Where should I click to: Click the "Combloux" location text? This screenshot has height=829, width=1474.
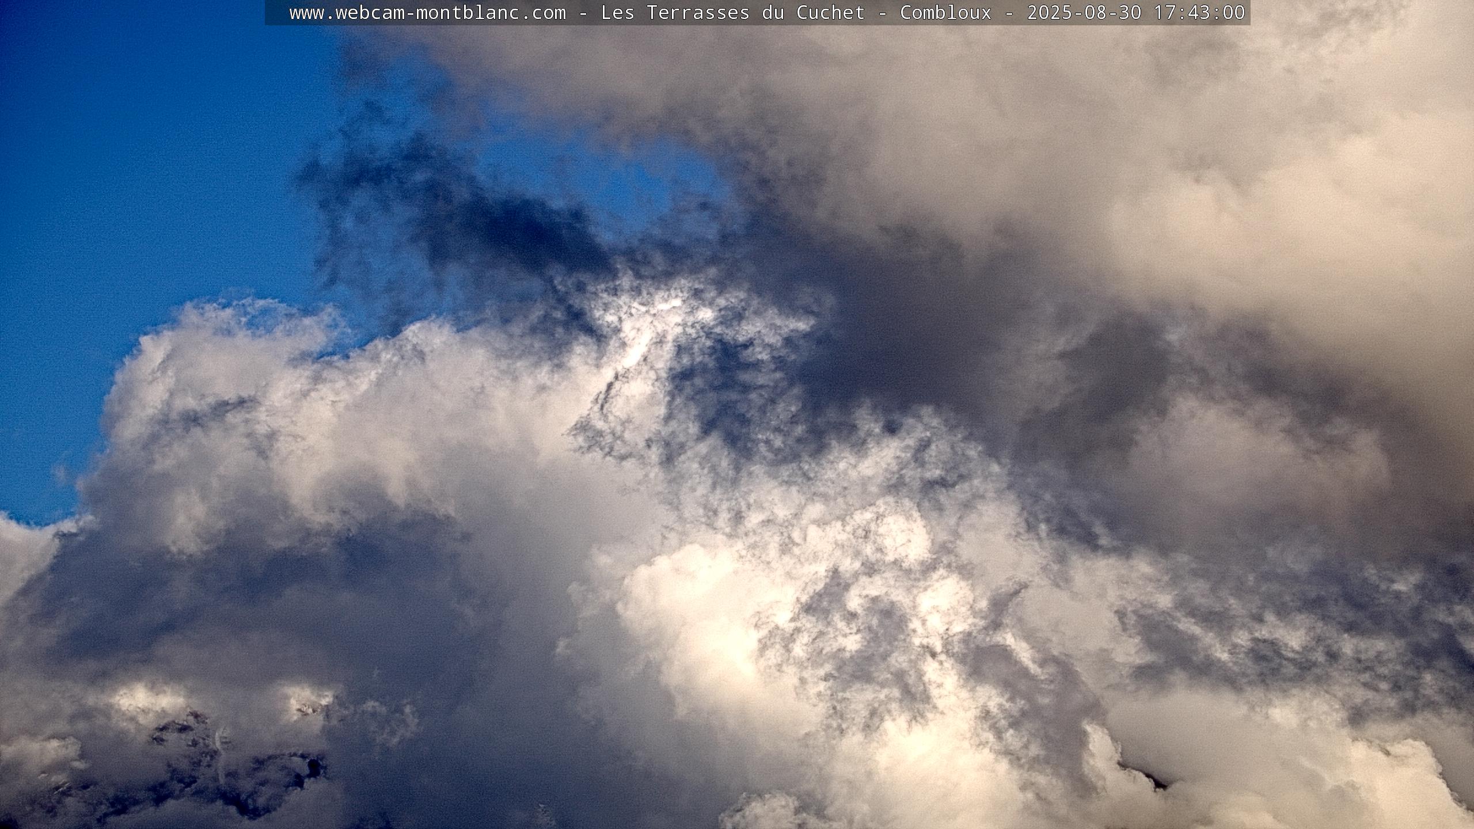(945, 13)
